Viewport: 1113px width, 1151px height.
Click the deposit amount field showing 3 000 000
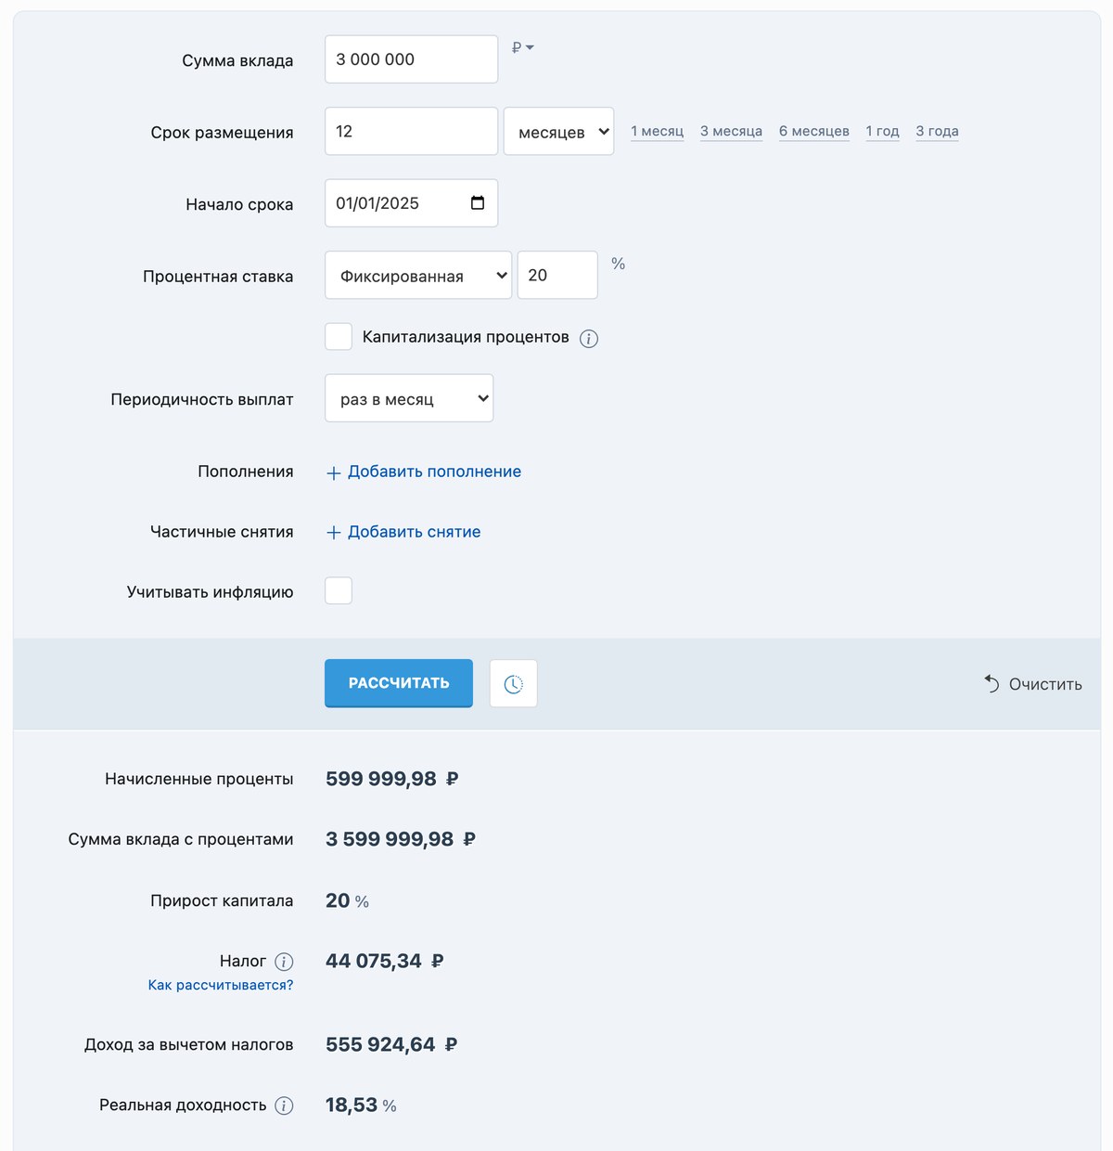point(411,59)
